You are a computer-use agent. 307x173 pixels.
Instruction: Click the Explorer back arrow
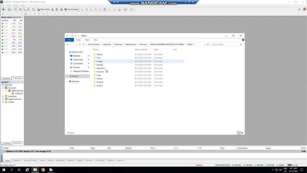[68, 45]
